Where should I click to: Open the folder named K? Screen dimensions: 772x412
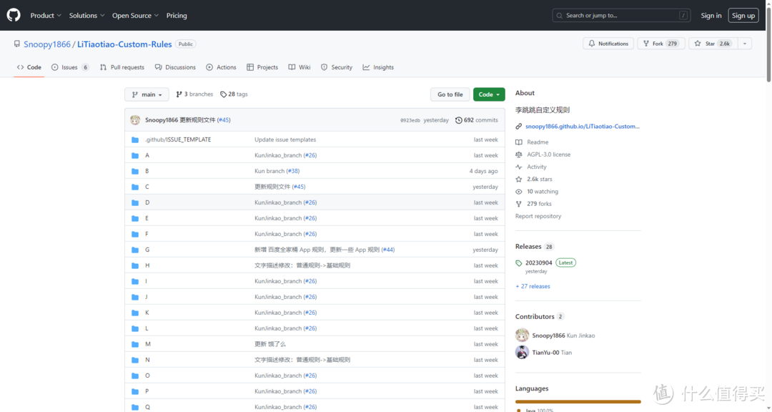point(147,313)
